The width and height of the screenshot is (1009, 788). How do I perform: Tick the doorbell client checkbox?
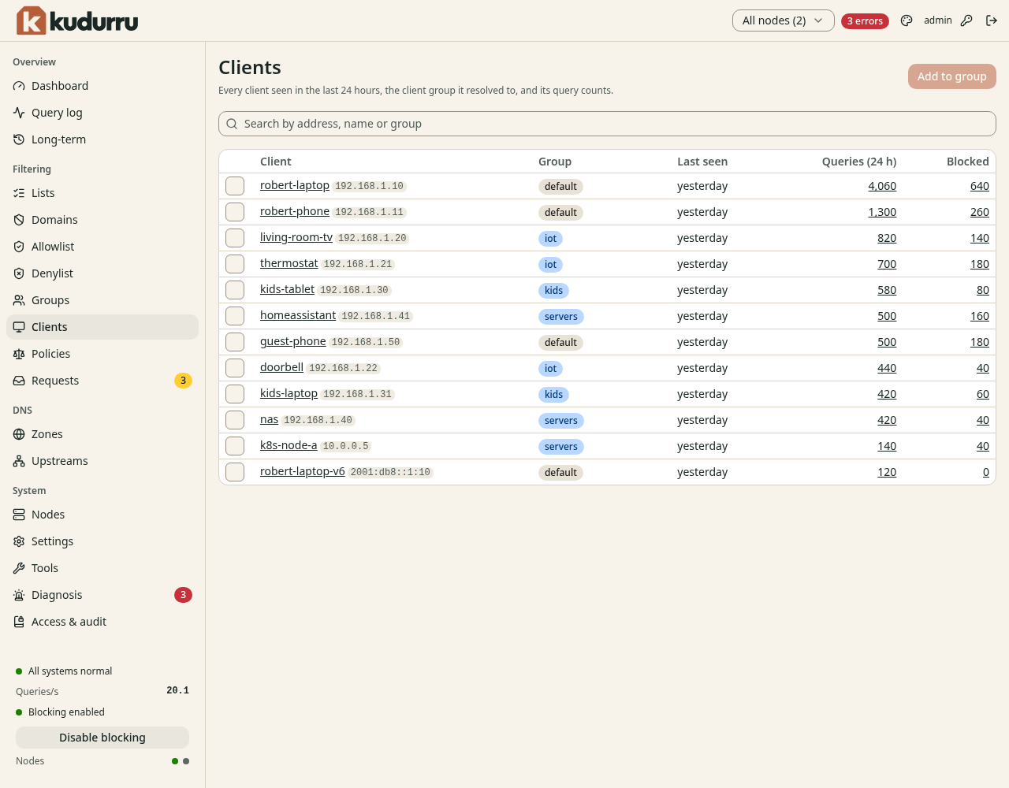(x=235, y=368)
